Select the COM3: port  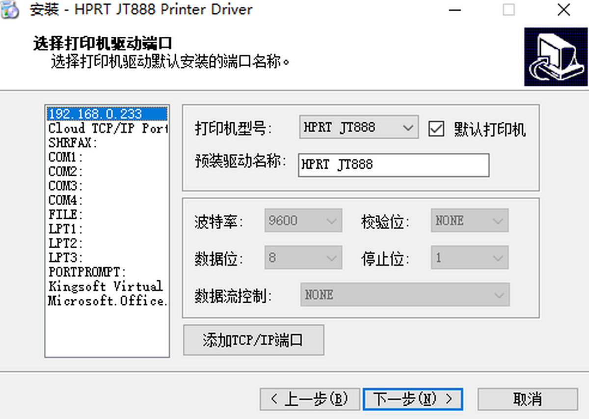pyautogui.click(x=107, y=186)
